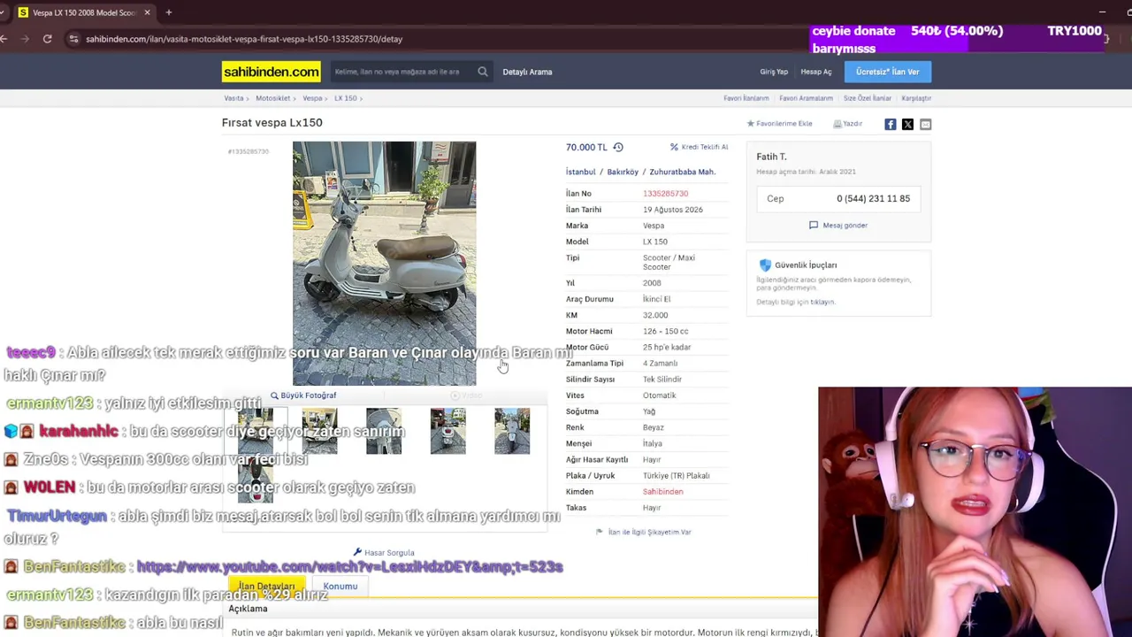Open a new browser tab
The width and height of the screenshot is (1132, 637).
168,12
